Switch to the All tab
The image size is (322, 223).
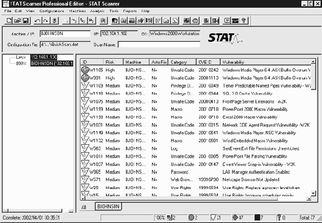pos(84,207)
